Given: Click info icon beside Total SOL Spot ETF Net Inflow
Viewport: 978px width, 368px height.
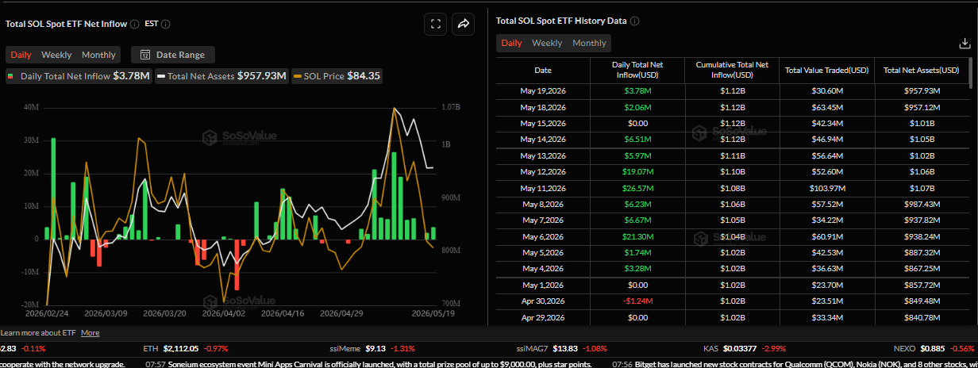Looking at the screenshot, I should (134, 25).
